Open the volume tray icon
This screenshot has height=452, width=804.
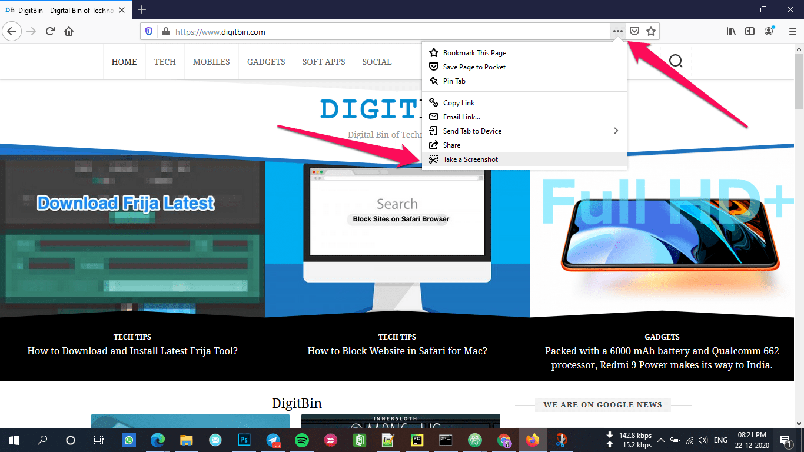pyautogui.click(x=702, y=440)
